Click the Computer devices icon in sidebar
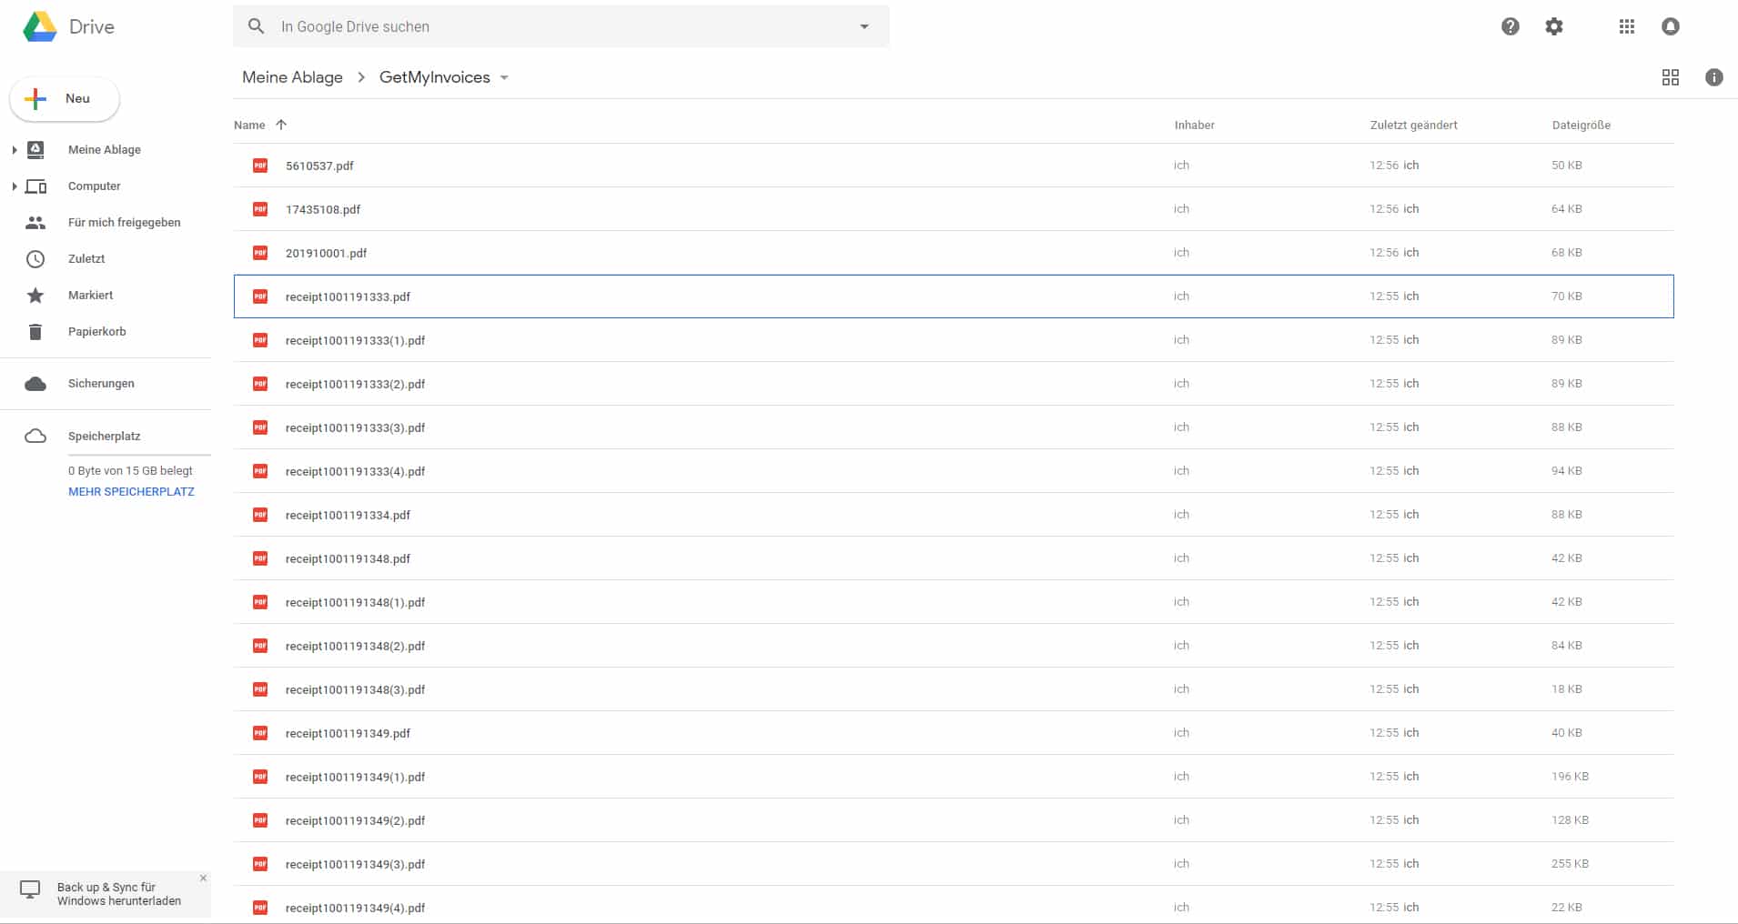 point(35,186)
